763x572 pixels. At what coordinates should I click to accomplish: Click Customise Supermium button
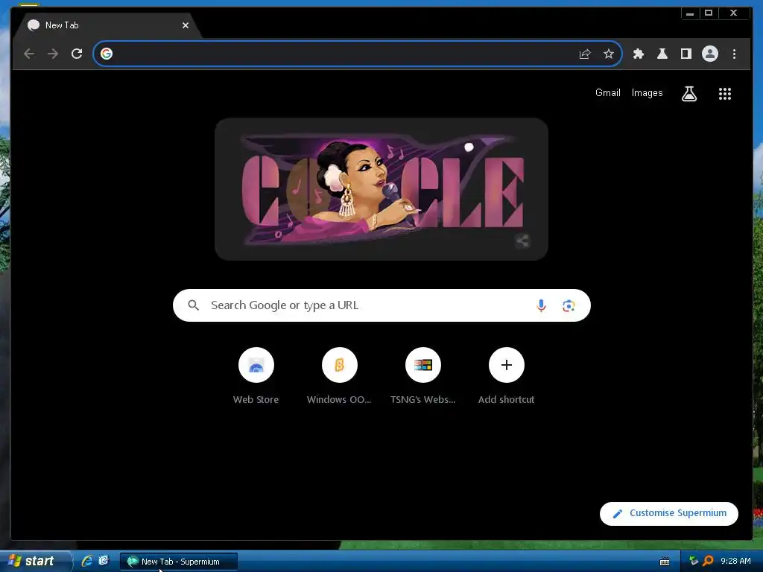click(x=669, y=513)
